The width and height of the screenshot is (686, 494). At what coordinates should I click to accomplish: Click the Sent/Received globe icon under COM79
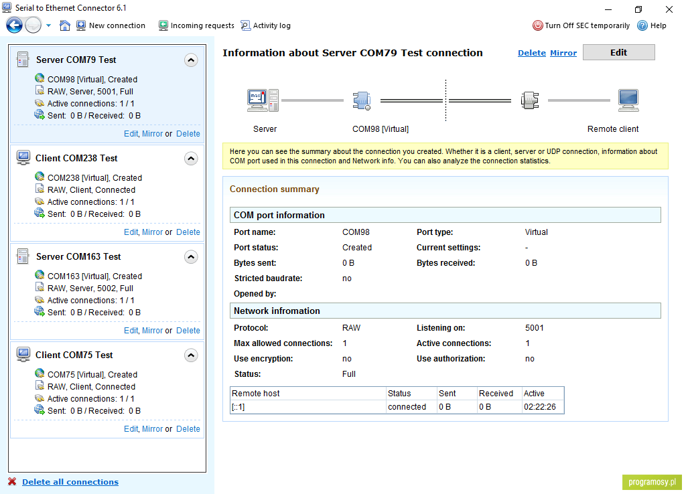[x=40, y=115]
